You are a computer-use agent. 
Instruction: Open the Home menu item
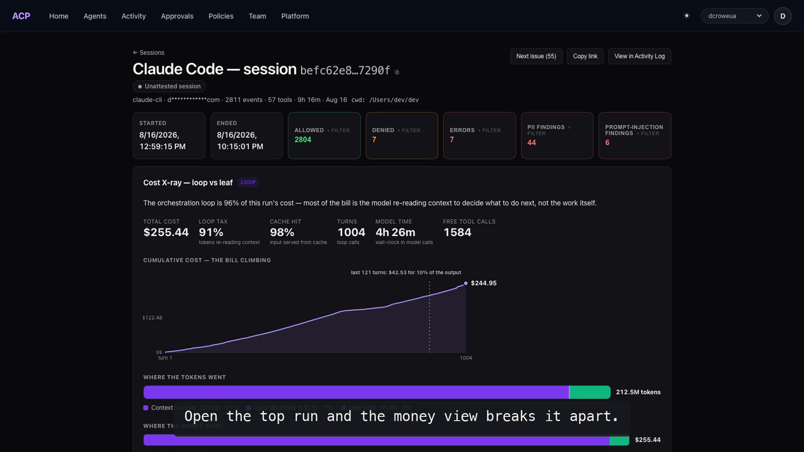click(59, 16)
